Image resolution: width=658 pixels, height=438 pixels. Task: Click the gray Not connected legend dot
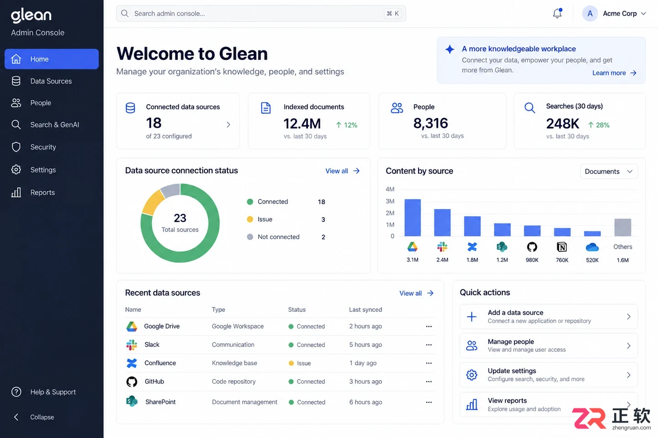(x=250, y=237)
